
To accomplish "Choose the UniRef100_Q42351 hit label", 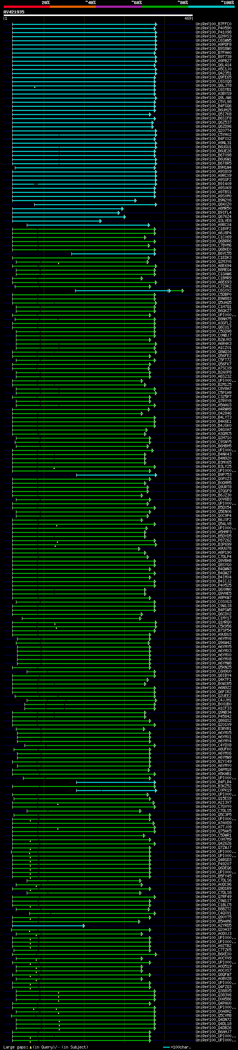I will coord(213,73).
